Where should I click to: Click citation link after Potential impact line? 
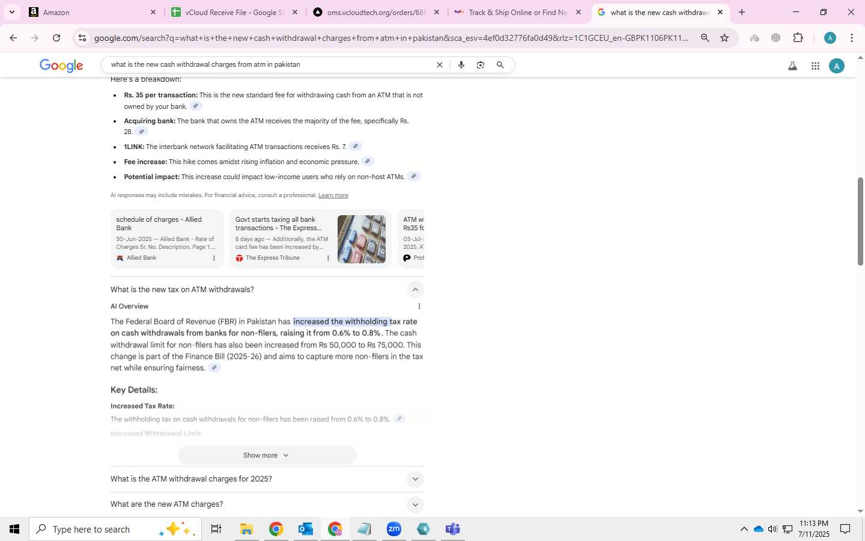[x=413, y=176]
